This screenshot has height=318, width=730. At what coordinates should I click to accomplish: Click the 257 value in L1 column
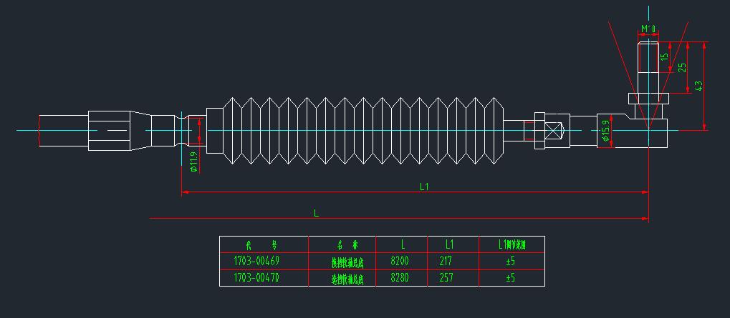[446, 278]
